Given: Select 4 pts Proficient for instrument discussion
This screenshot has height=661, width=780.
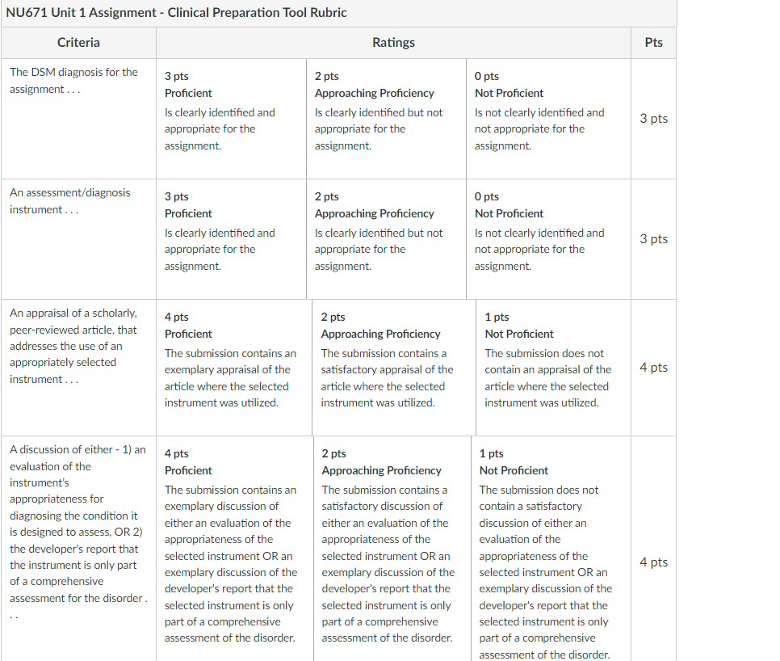Looking at the screenshot, I should (x=235, y=549).
